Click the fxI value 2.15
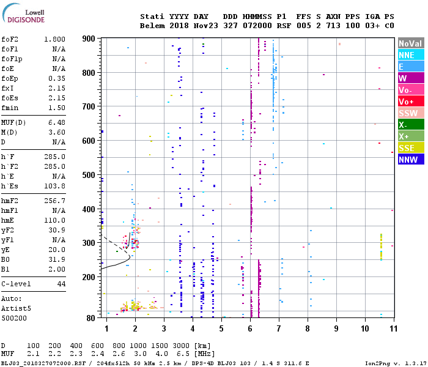Screen dimensions: 428x367 [57, 88]
